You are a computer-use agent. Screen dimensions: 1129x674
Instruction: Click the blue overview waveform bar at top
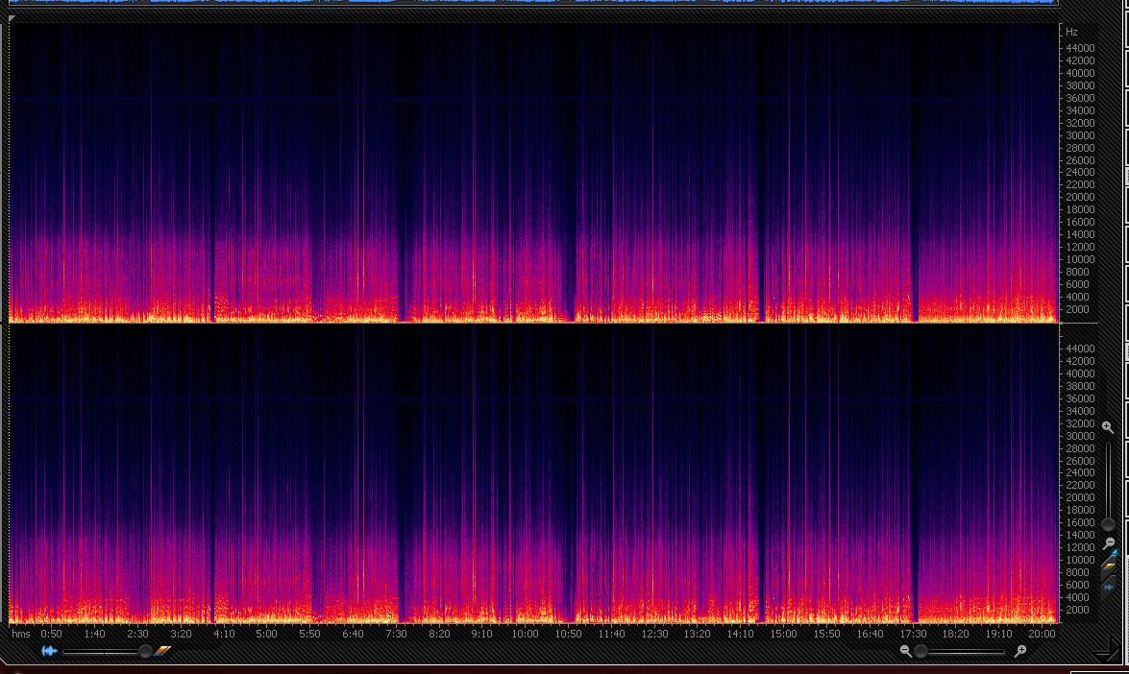(x=533, y=2)
